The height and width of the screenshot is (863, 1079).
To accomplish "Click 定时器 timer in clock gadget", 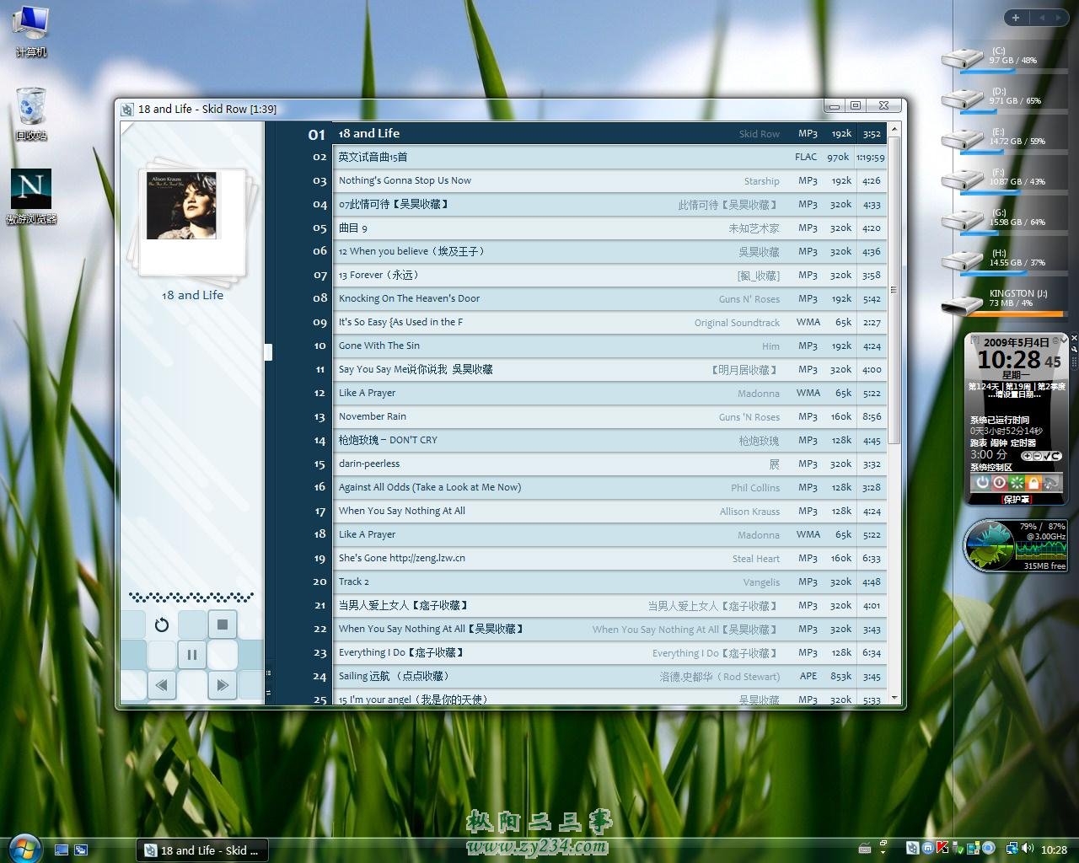I will coord(1023,442).
